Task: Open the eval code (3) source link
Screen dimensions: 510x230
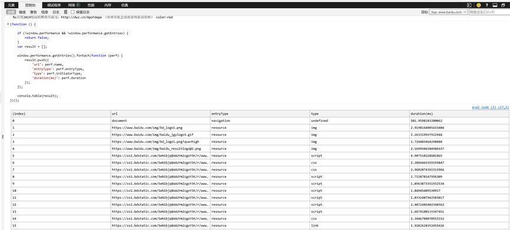Action: 490,108
